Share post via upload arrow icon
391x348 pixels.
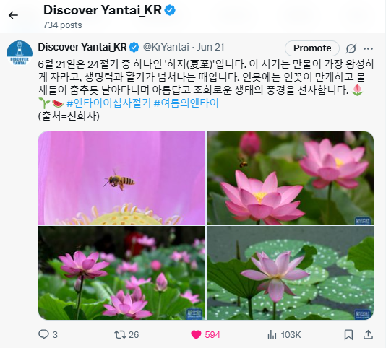click(x=368, y=334)
